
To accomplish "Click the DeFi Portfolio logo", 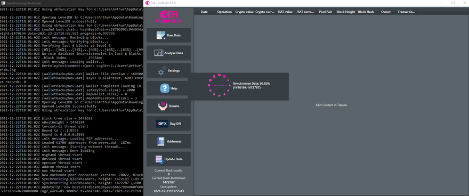I will coord(168,17).
